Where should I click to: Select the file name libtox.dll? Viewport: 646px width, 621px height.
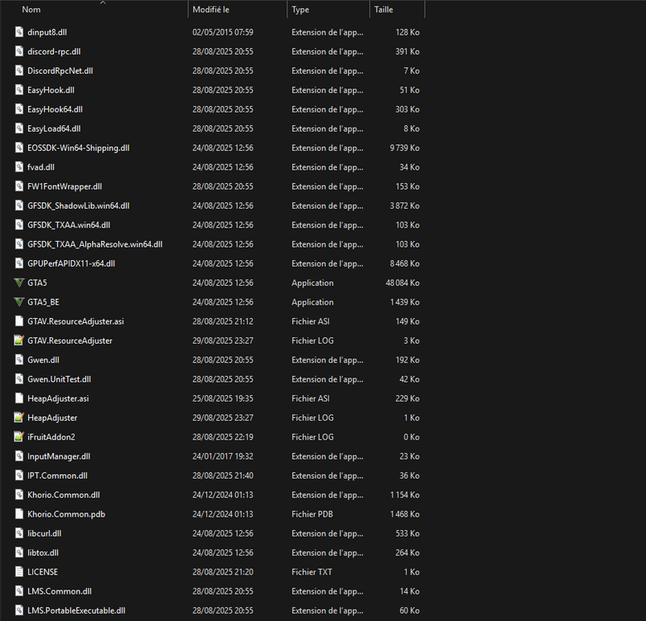(43, 552)
